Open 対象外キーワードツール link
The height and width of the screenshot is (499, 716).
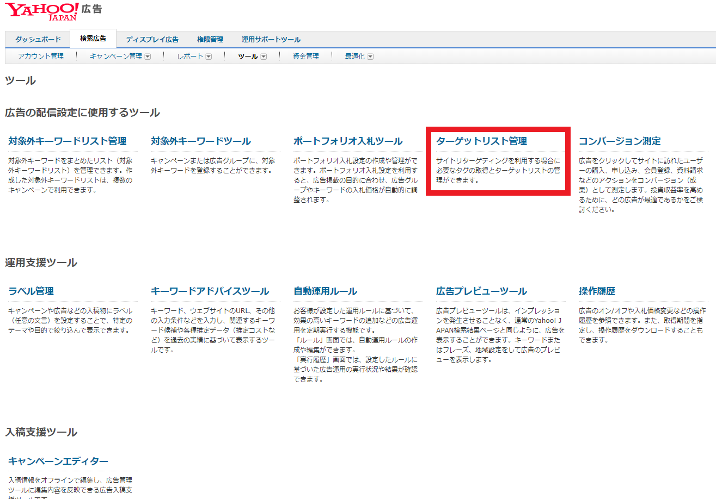201,141
